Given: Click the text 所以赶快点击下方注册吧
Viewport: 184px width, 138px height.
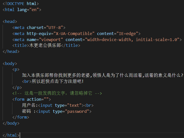Looking at the screenshot, I should pyautogui.click(x=57, y=82).
